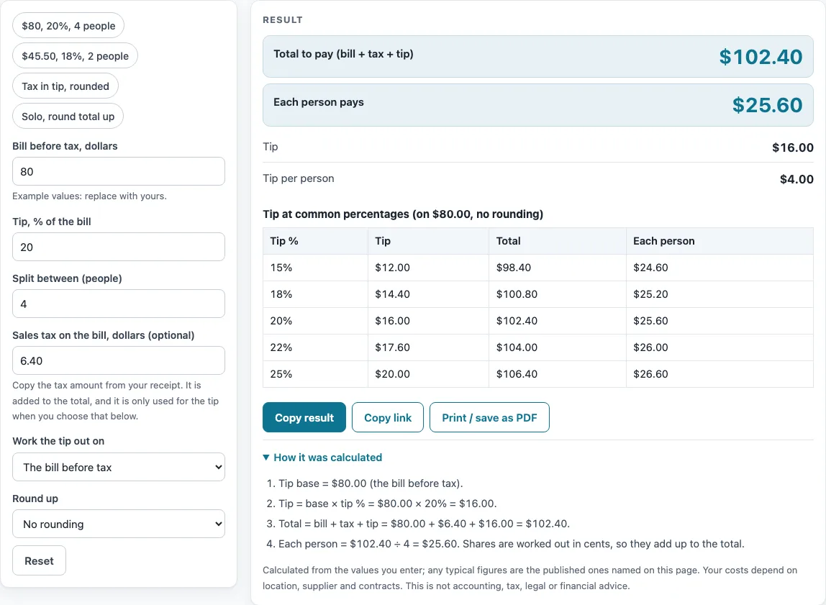This screenshot has height=605, width=826.
Task: Click the Tip value $16.00 in results
Action: click(x=793, y=147)
